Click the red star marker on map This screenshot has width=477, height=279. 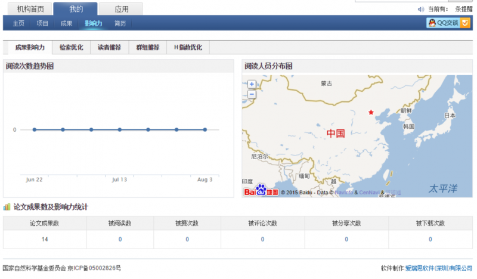point(371,112)
